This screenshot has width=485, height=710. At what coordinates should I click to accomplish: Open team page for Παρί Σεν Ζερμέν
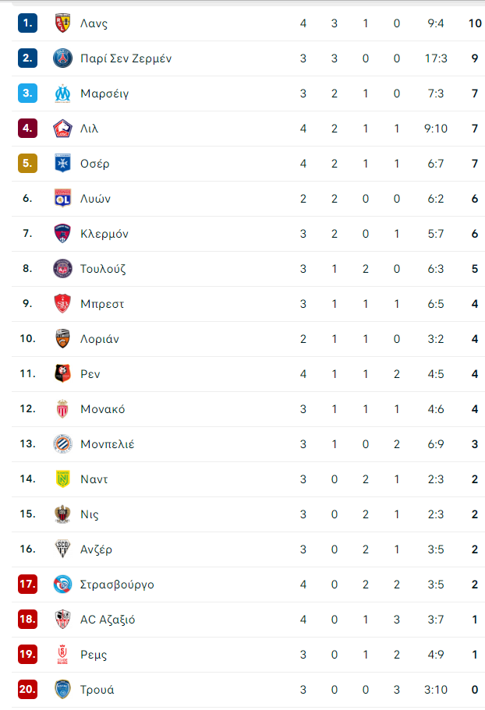[126, 59]
